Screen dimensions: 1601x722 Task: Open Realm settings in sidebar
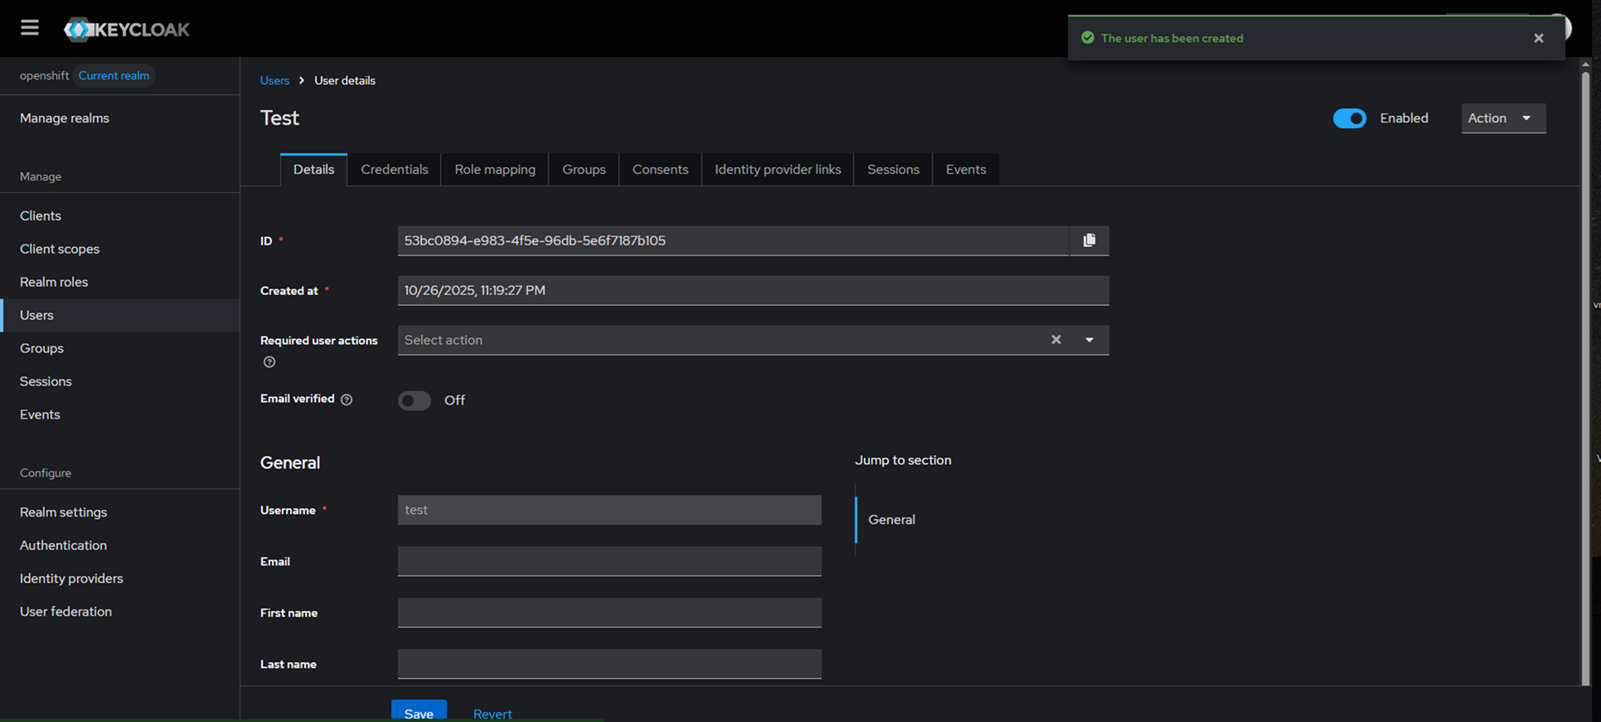tap(64, 512)
